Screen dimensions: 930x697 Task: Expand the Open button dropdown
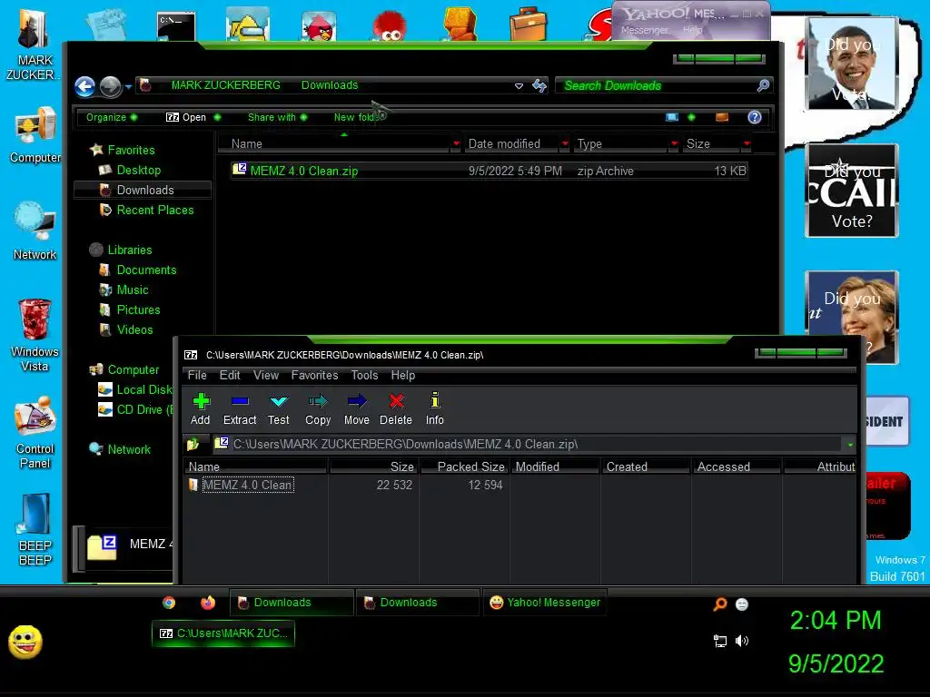pyautogui.click(x=218, y=117)
